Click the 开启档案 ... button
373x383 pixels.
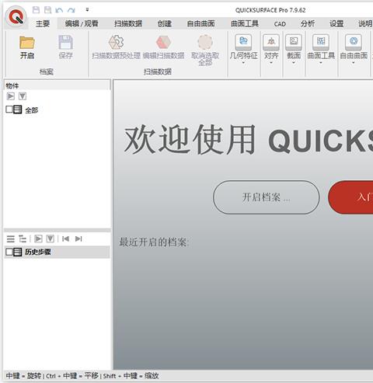point(266,197)
